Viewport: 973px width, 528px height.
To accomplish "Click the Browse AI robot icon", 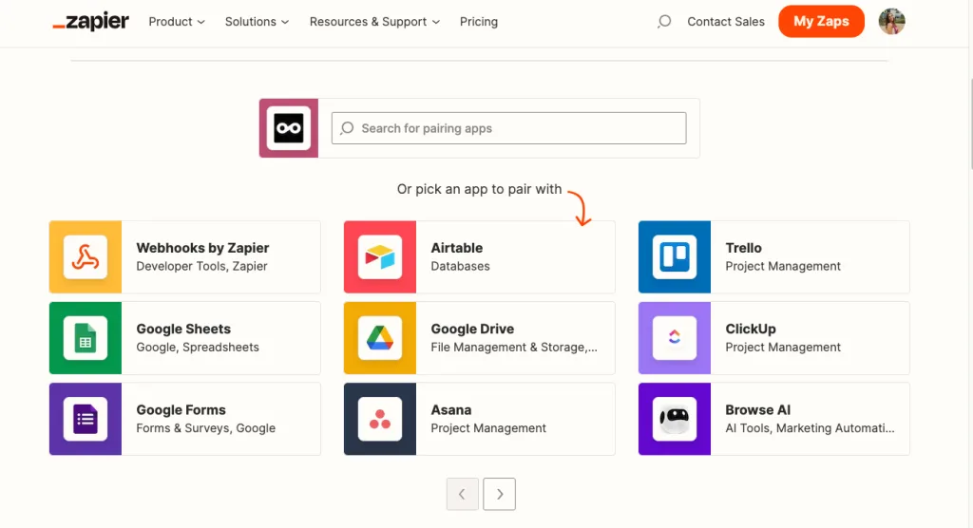I will (675, 419).
